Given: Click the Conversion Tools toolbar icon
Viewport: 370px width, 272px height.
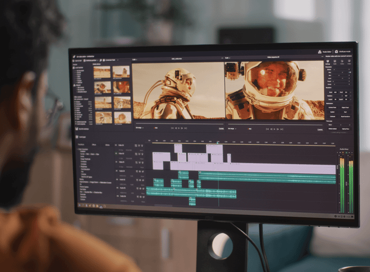Looking at the screenshot, I should (x=104, y=61).
